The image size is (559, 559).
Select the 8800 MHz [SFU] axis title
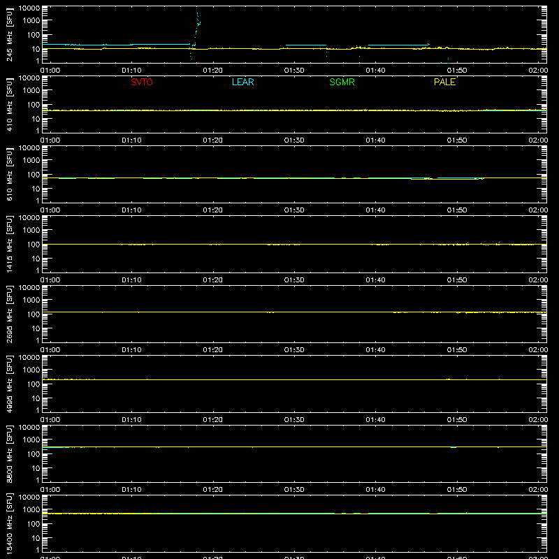9,453
